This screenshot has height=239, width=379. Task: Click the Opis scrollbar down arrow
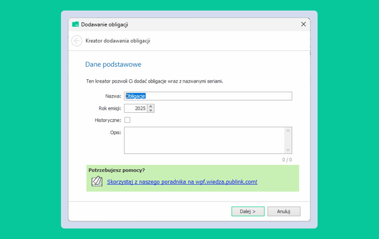[287, 150]
